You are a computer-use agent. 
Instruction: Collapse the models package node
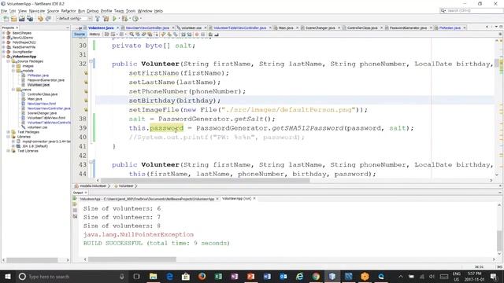point(13,71)
